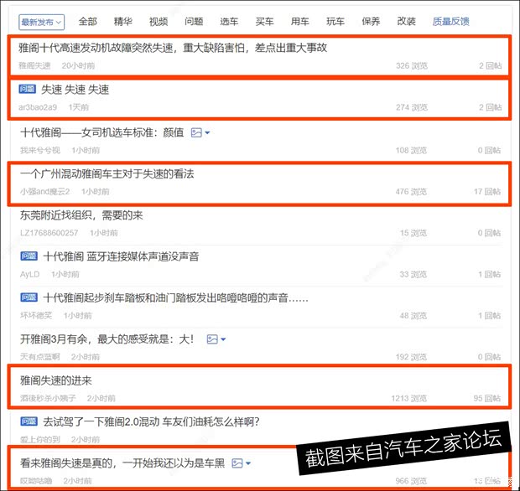Open author profile 我来兮兮视
Screen dimensions: 520x491
point(40,151)
